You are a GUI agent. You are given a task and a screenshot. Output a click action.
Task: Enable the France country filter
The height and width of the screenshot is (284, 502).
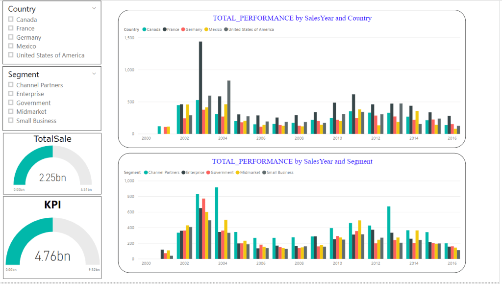tap(11, 28)
